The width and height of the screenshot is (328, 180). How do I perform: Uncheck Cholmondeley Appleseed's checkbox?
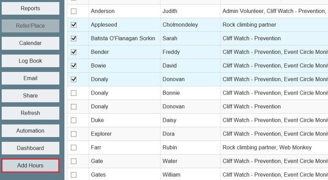[73, 25]
